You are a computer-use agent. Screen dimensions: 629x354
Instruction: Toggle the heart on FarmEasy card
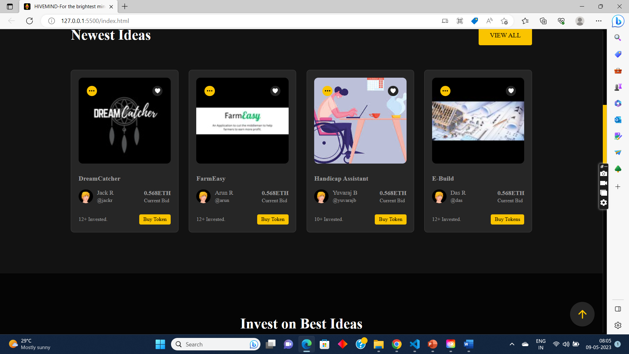(x=275, y=91)
